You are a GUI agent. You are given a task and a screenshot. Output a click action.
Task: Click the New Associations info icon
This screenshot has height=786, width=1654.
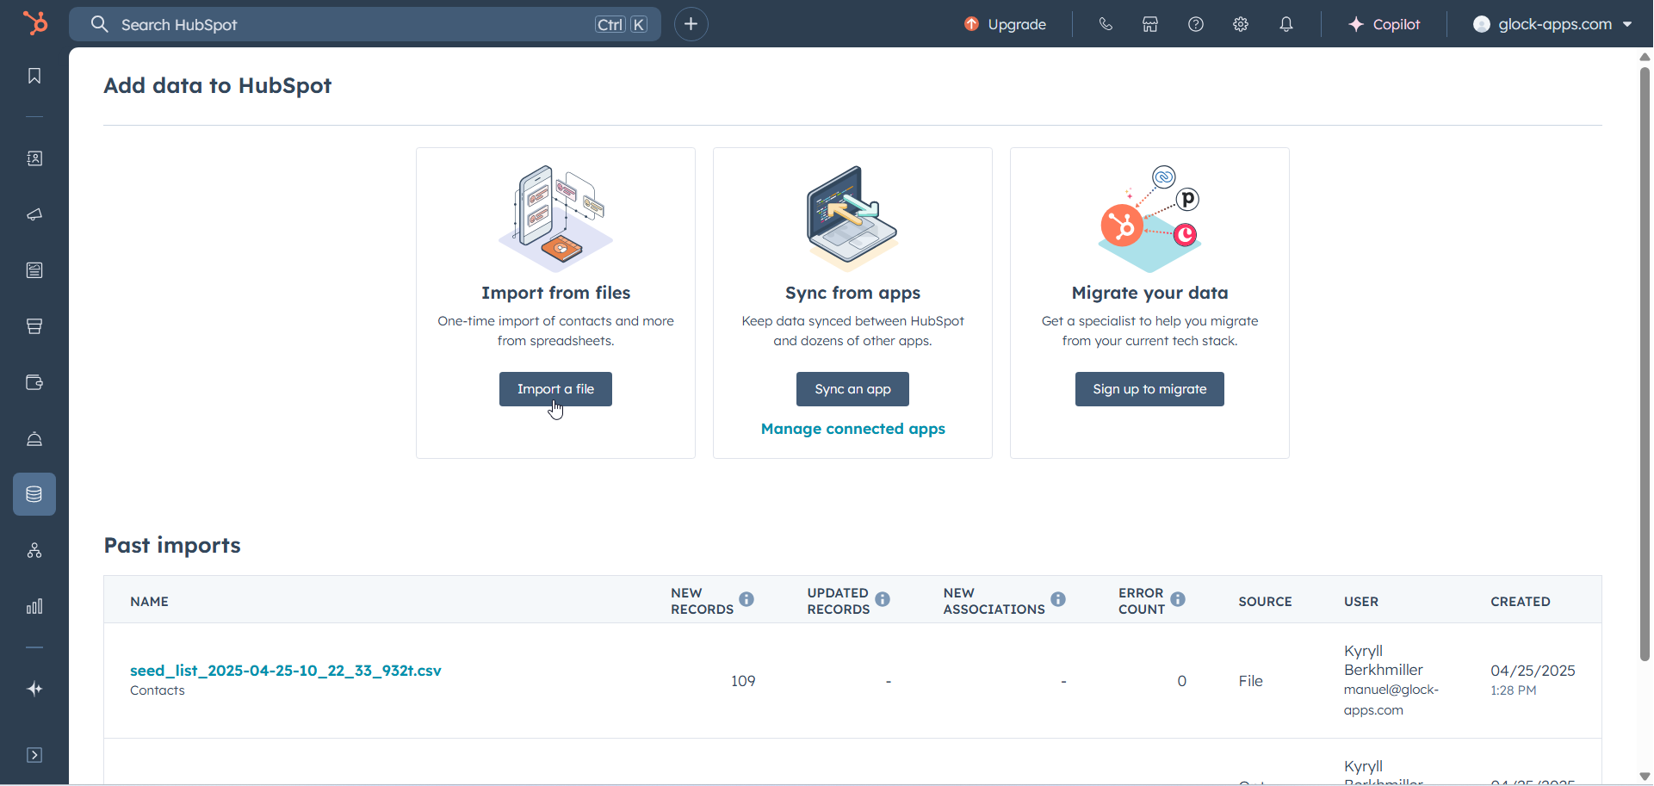click(1058, 599)
